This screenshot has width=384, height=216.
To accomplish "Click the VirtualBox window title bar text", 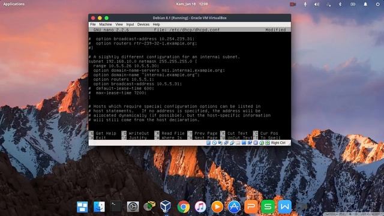I will tap(190, 18).
